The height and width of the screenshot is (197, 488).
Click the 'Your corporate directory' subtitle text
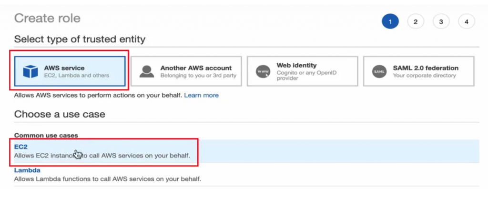(424, 75)
